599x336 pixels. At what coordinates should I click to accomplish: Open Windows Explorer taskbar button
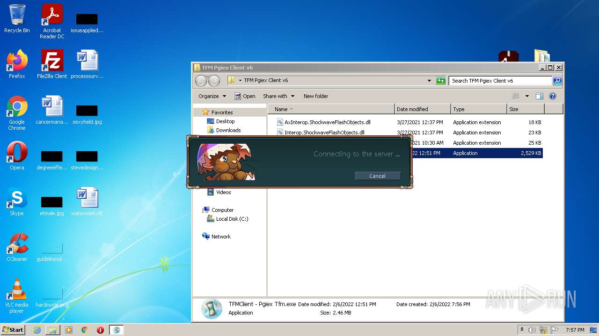[53, 330]
